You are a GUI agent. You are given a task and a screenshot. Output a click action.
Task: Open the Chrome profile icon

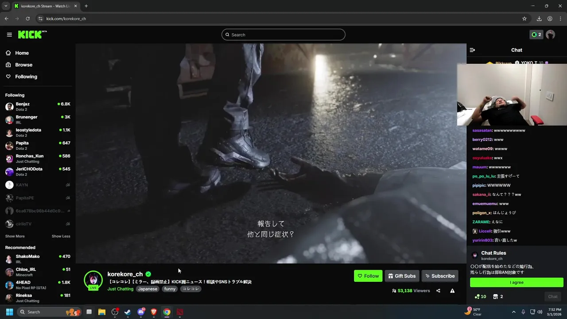550,19
